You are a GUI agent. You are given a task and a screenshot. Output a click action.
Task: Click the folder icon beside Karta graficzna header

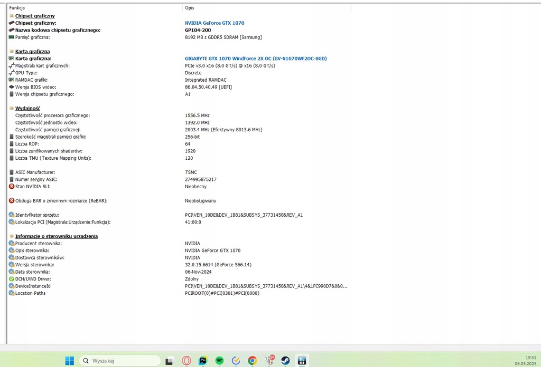(12, 51)
